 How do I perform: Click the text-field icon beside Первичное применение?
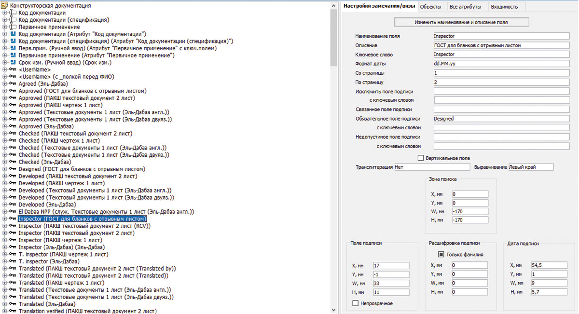coord(13,27)
